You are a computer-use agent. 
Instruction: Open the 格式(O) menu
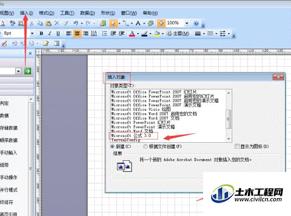point(47,13)
